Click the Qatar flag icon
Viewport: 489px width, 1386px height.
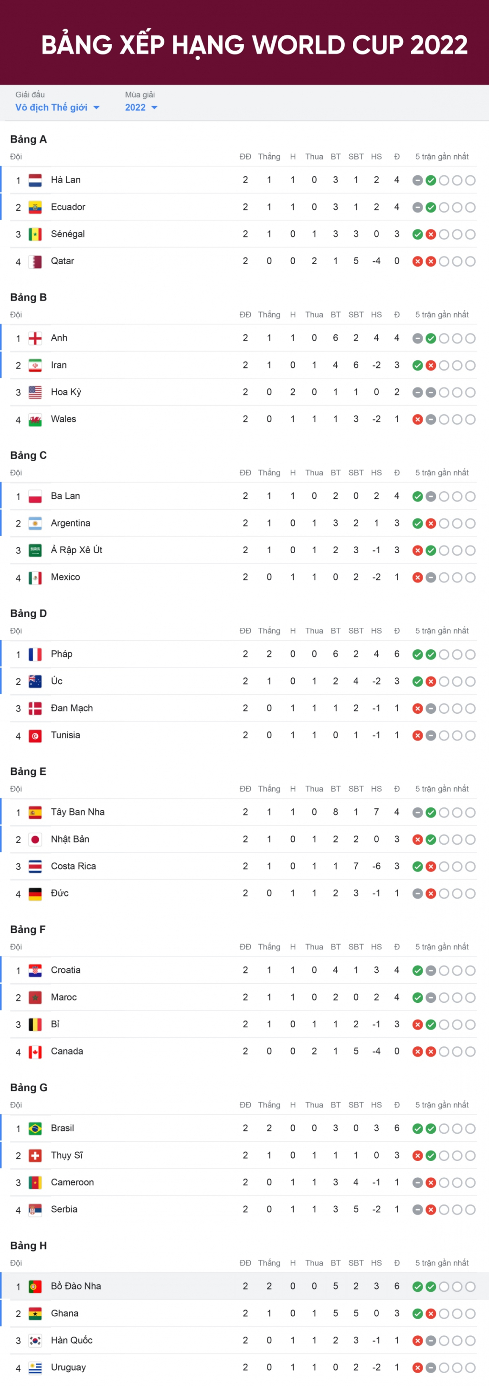[35, 261]
